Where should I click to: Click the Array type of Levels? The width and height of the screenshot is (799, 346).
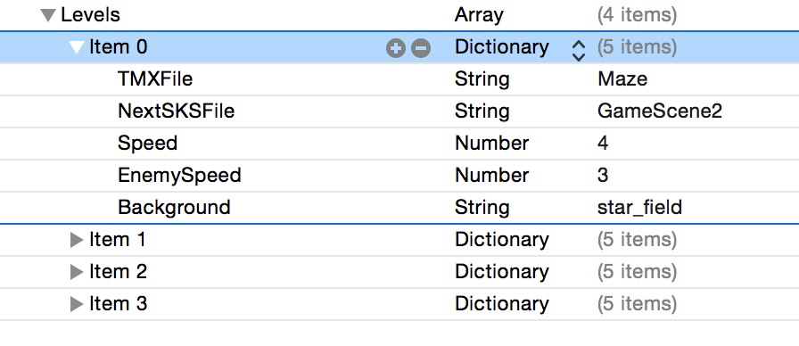479,16
